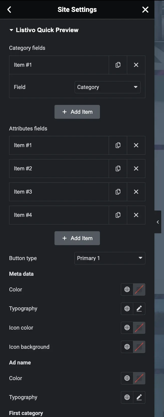Expand Item #3 row
The image size is (164, 417).
[x=59, y=192]
